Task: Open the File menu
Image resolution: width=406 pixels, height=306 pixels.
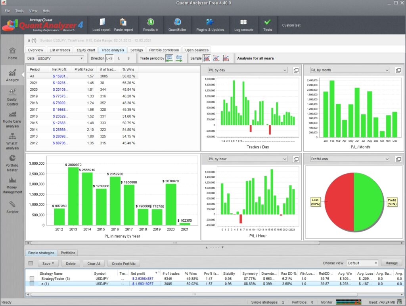Action: tap(7, 11)
